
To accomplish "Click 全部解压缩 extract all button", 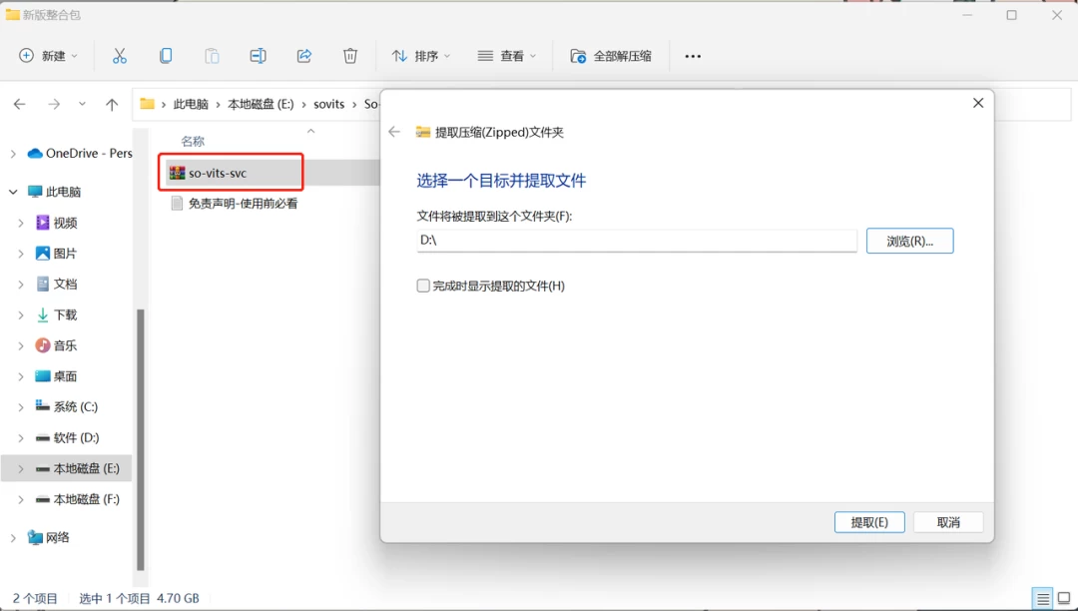I will click(611, 56).
